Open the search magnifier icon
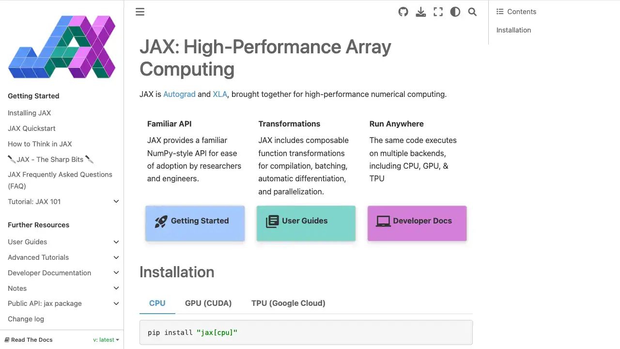Screen dimensions: 620x349 pos(472,12)
